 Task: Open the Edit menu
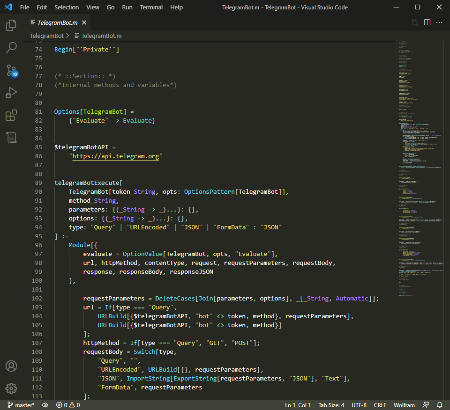coord(42,7)
